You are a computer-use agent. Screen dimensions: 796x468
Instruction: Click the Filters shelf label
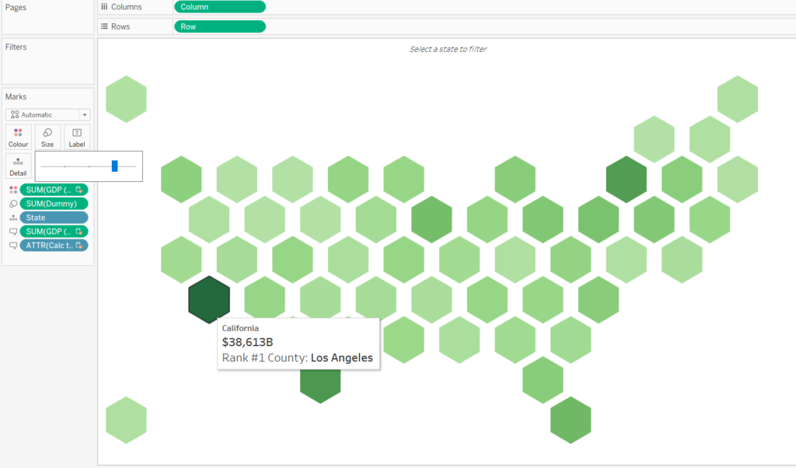16,47
